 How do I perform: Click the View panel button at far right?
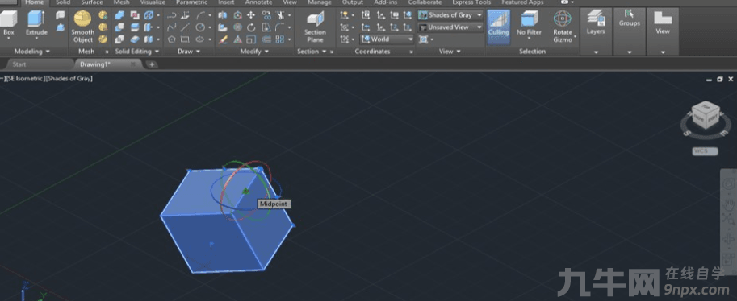[x=663, y=23]
